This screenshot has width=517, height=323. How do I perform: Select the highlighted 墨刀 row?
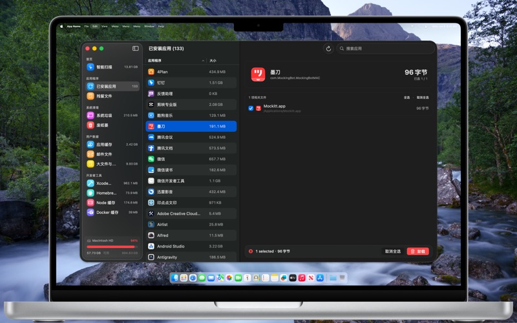coord(191,126)
